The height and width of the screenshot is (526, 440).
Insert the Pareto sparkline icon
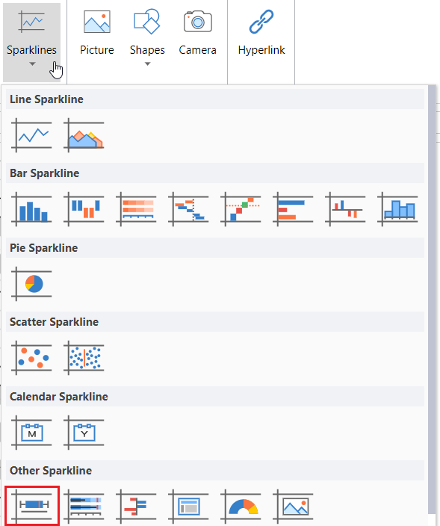pos(241,209)
